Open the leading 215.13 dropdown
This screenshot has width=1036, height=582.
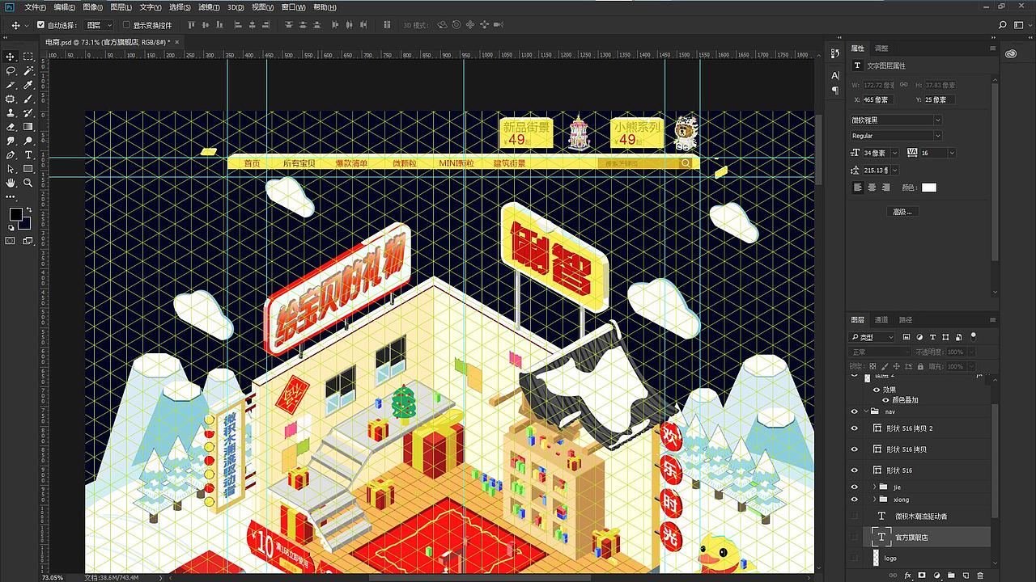[894, 170]
